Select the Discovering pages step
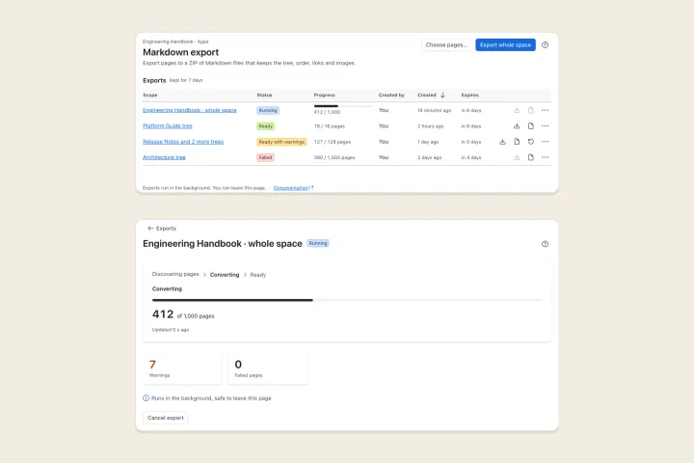694x463 pixels. [175, 274]
